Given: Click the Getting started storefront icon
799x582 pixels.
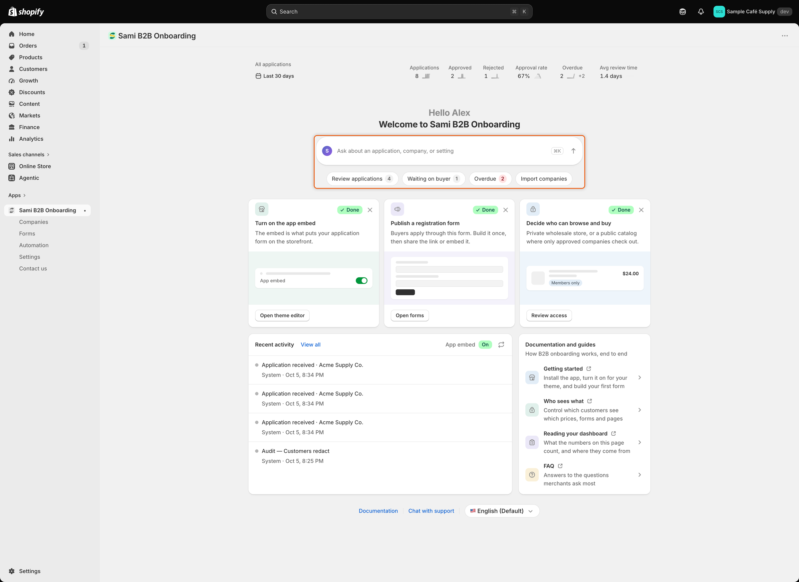Looking at the screenshot, I should click(532, 378).
